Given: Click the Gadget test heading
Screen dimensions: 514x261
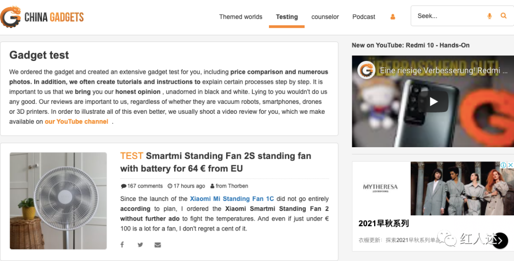Looking at the screenshot, I should tap(39, 55).
